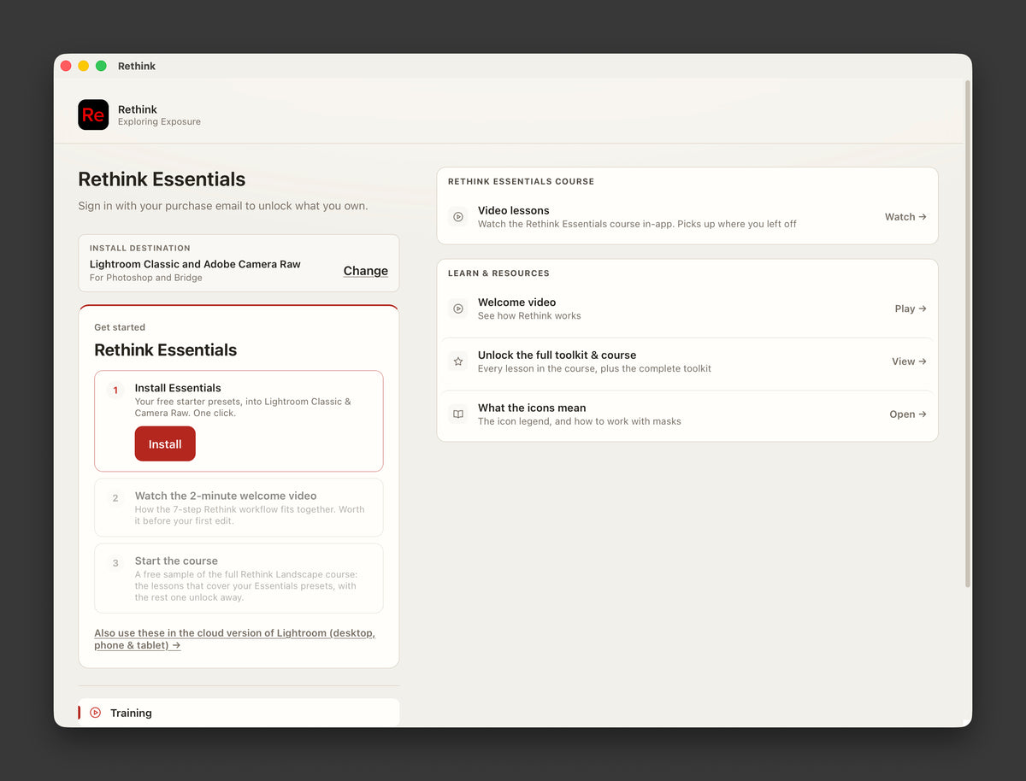Click Lightroom Classic and Adobe Camera Raw text
This screenshot has height=781, width=1026.
195,264
